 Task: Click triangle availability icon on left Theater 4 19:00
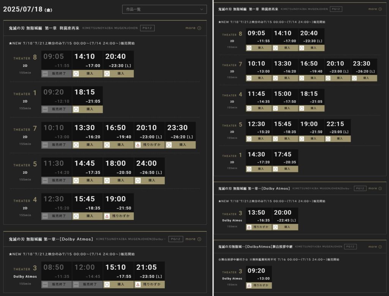pos(107,216)
